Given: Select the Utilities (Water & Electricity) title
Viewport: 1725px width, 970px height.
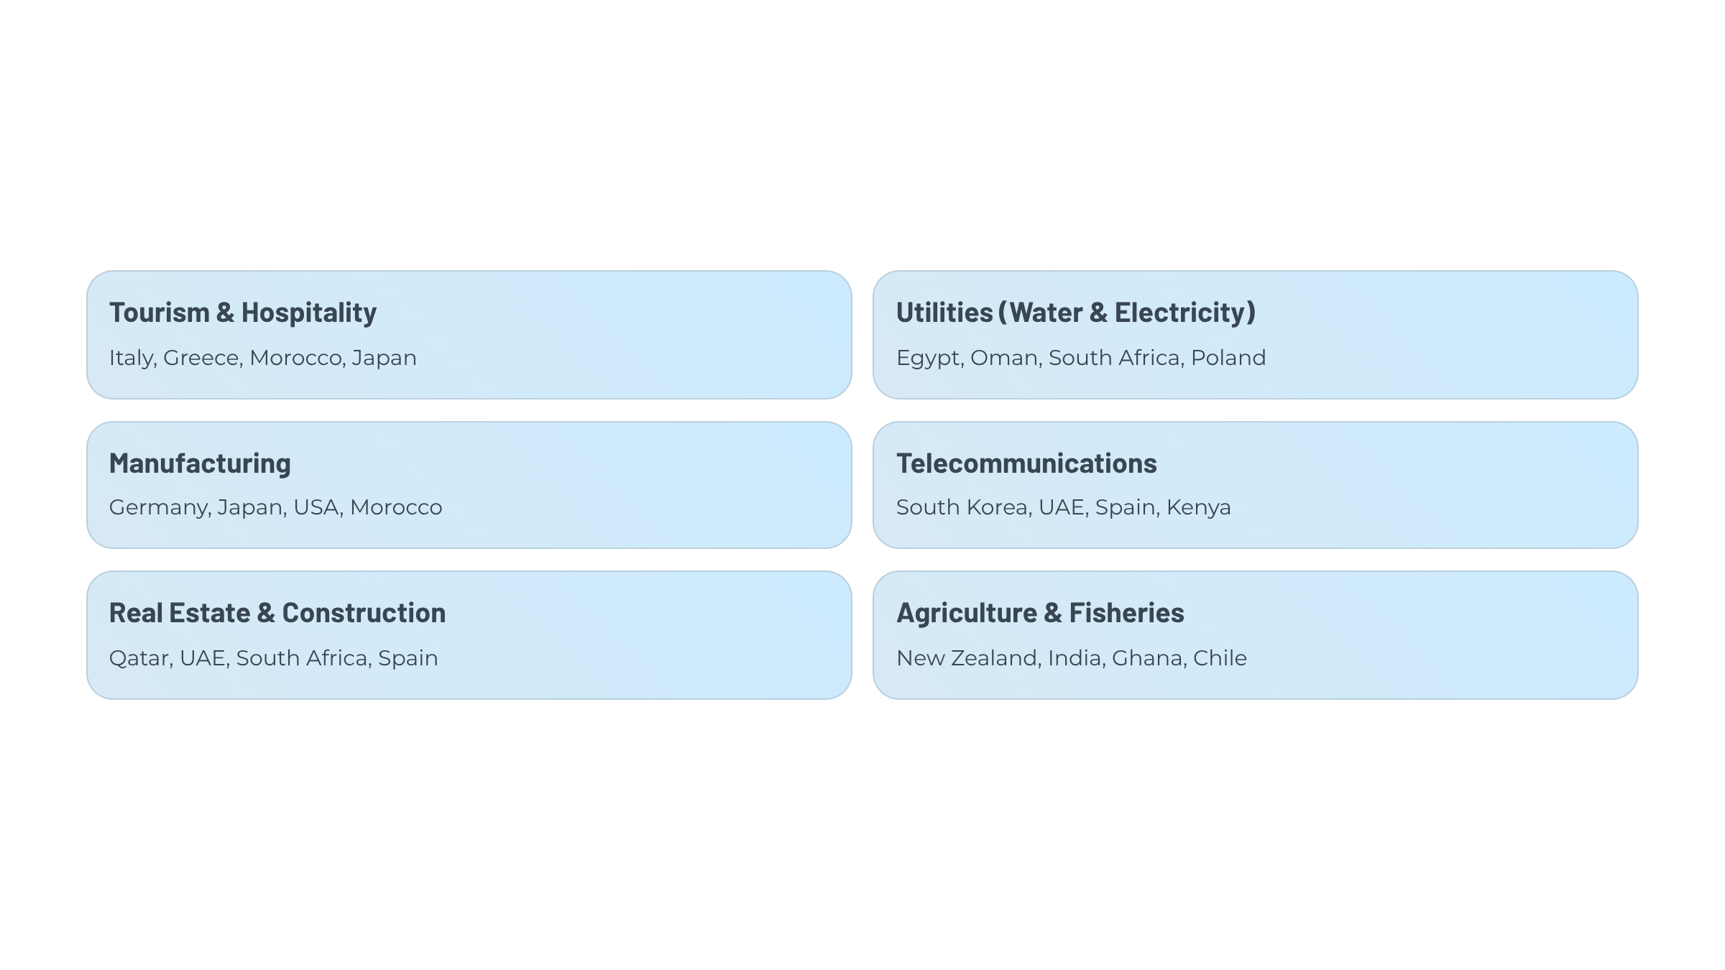Looking at the screenshot, I should coord(1075,313).
